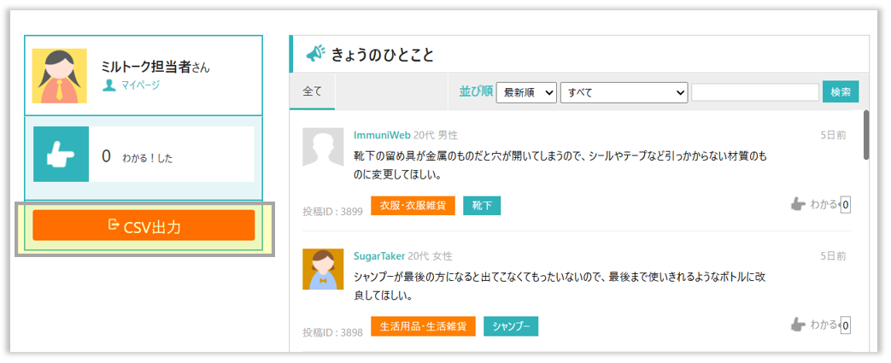Open the ImmuniWeb username link
This screenshot has width=891, height=363.
pos(382,135)
